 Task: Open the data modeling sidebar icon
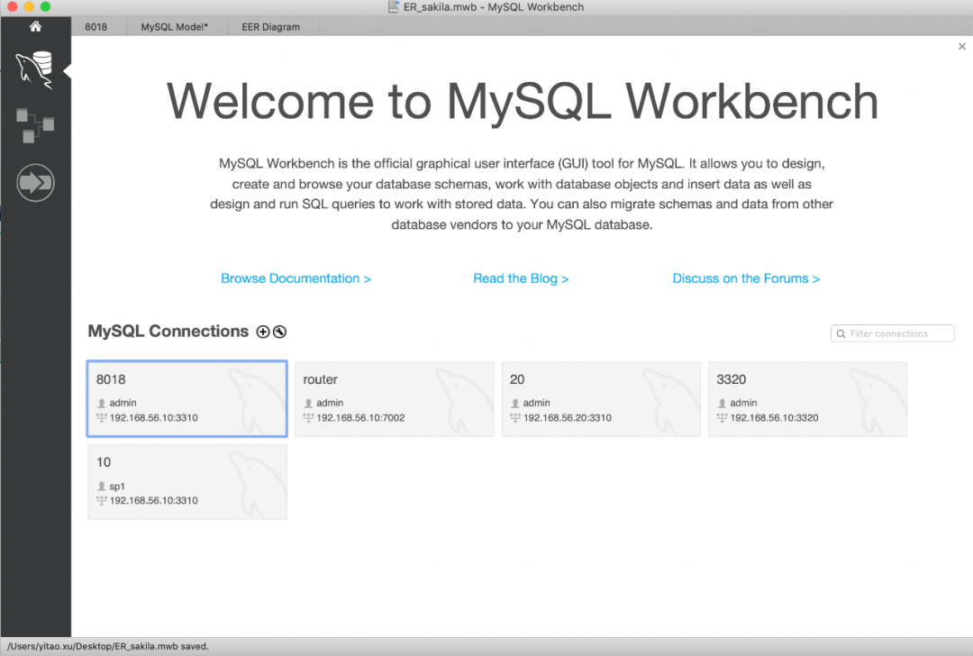34,124
